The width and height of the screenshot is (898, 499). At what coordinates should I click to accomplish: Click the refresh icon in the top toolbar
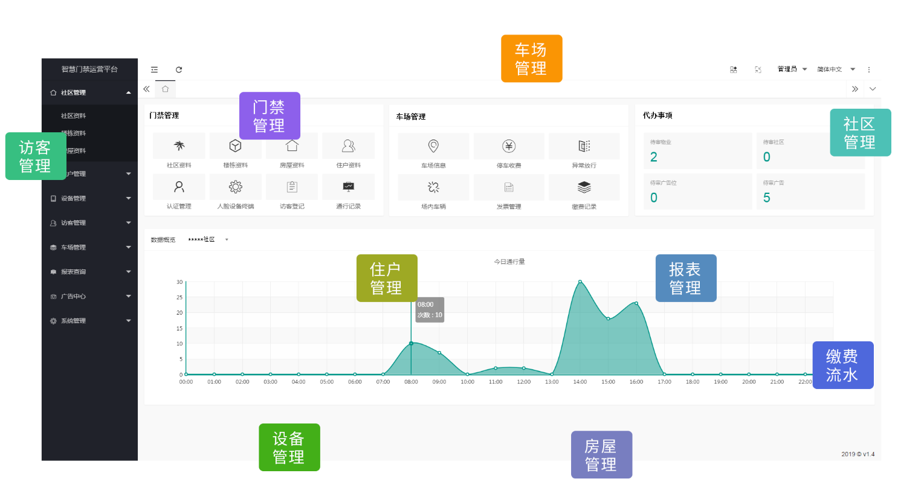179,69
